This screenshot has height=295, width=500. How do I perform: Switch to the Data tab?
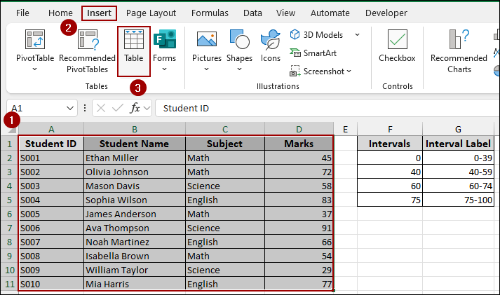pyautogui.click(x=252, y=13)
